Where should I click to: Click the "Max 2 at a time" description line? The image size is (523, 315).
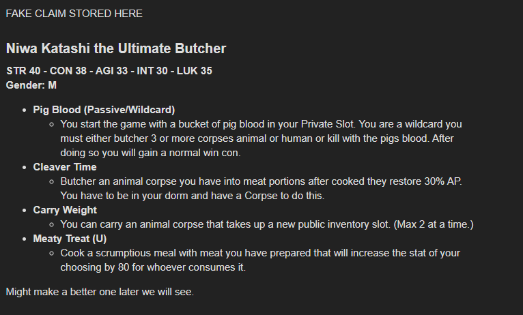point(266,224)
